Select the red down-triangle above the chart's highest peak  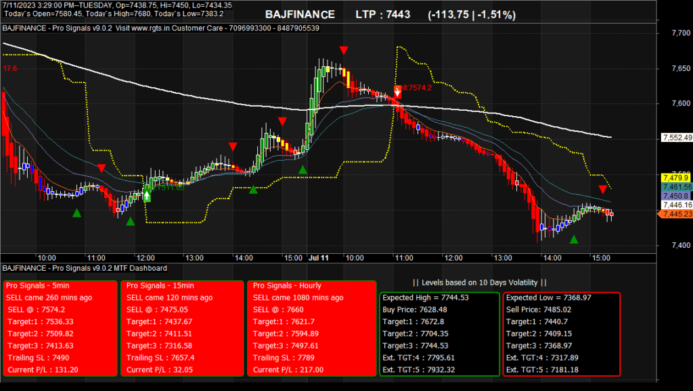point(343,50)
